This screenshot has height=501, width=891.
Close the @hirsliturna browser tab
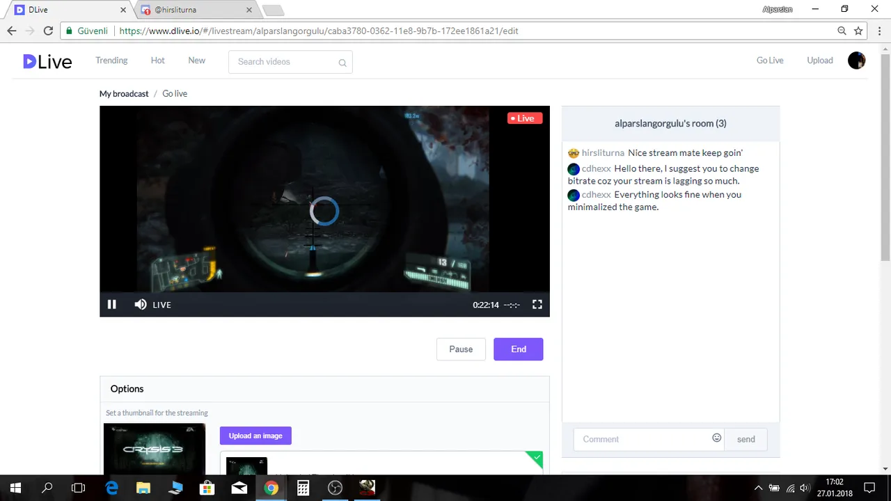click(x=249, y=10)
